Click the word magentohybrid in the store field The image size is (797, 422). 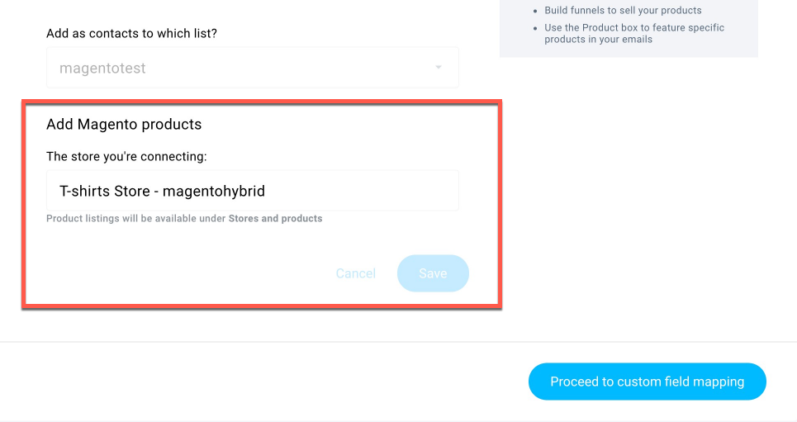coord(213,191)
